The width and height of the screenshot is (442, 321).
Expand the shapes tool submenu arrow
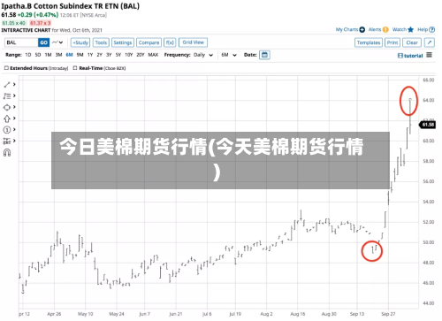tap(14, 107)
